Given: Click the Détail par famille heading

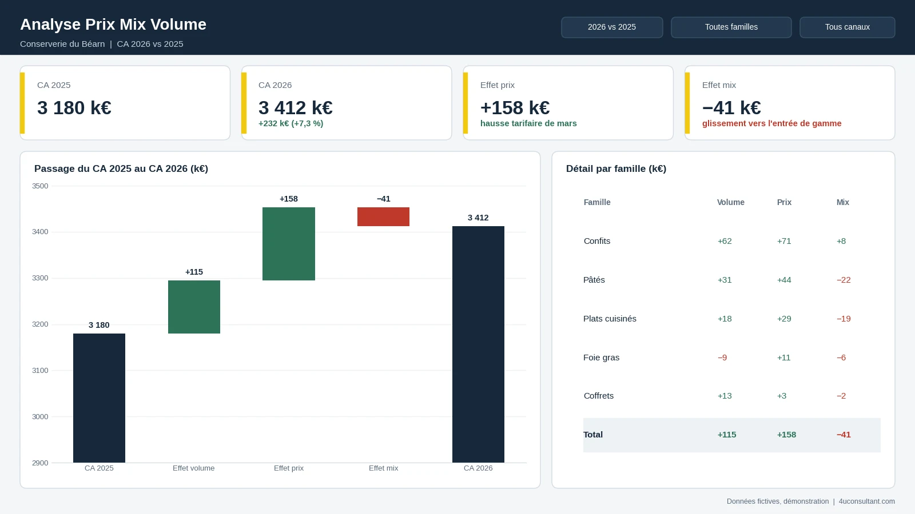Looking at the screenshot, I should 616,169.
